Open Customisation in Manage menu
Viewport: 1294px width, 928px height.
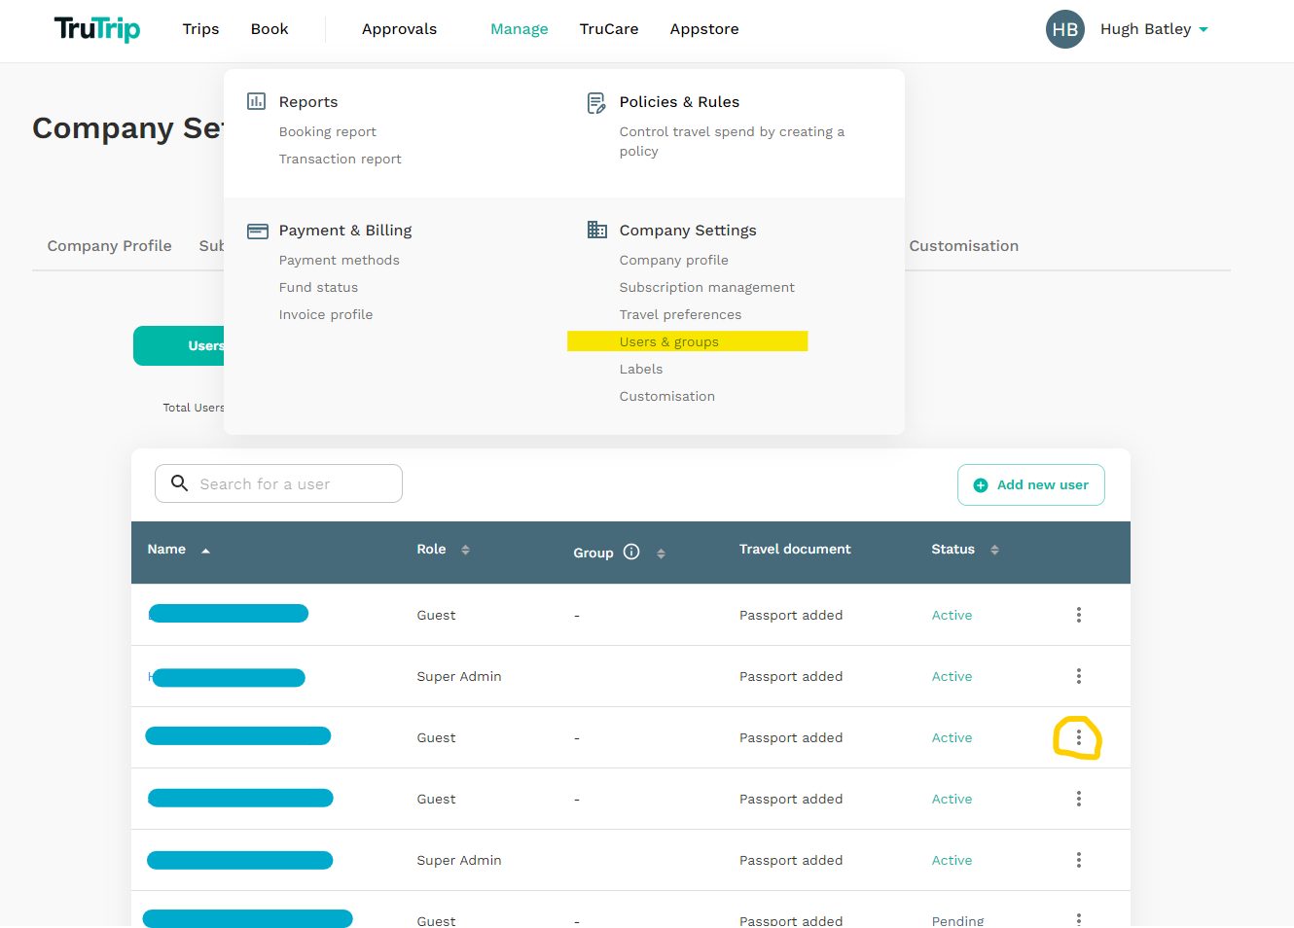[x=667, y=396]
